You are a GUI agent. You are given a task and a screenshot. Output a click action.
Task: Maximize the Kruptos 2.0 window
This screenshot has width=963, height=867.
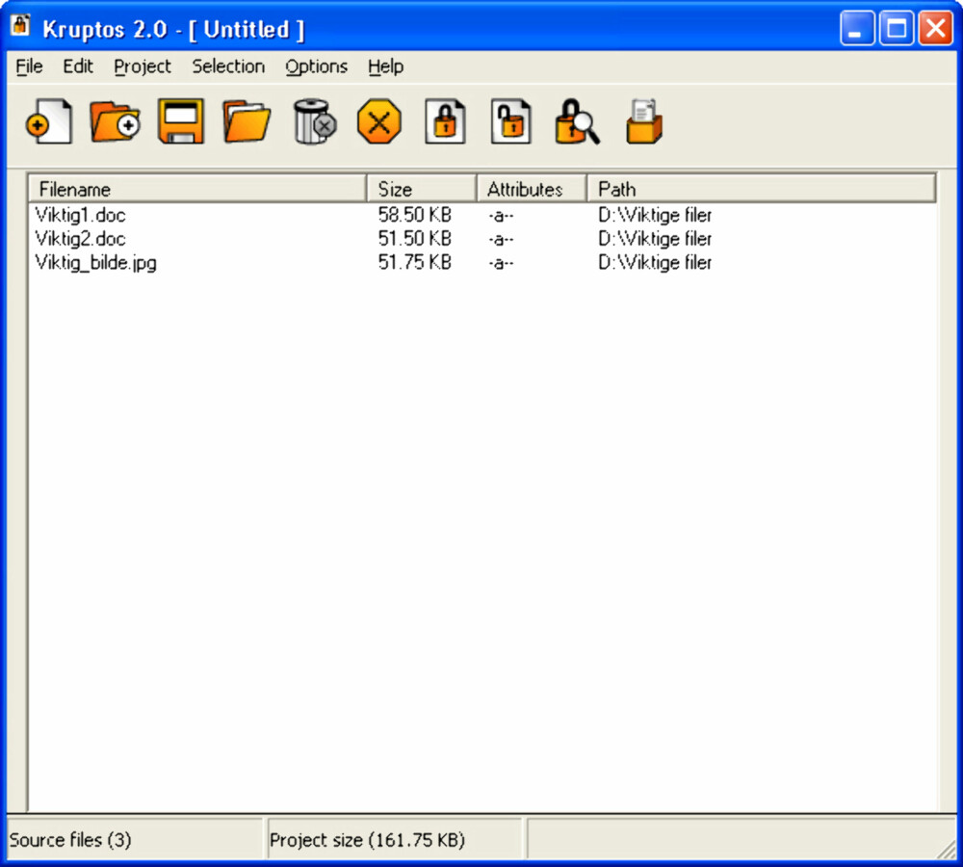click(897, 28)
